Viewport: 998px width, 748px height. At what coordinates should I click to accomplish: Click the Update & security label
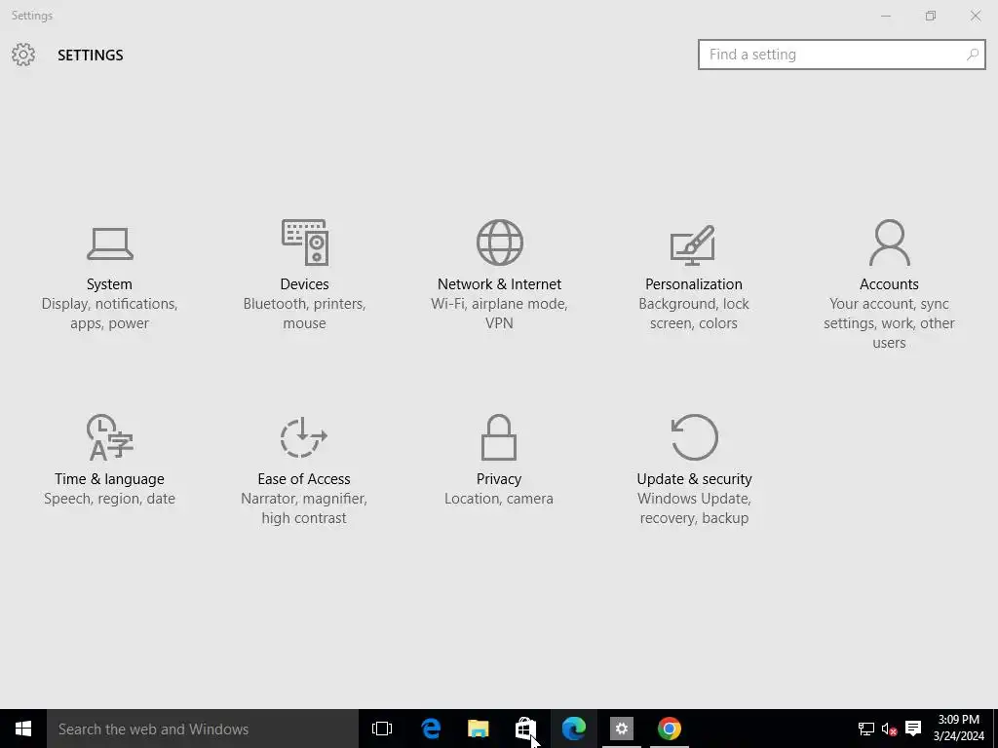[x=694, y=479]
